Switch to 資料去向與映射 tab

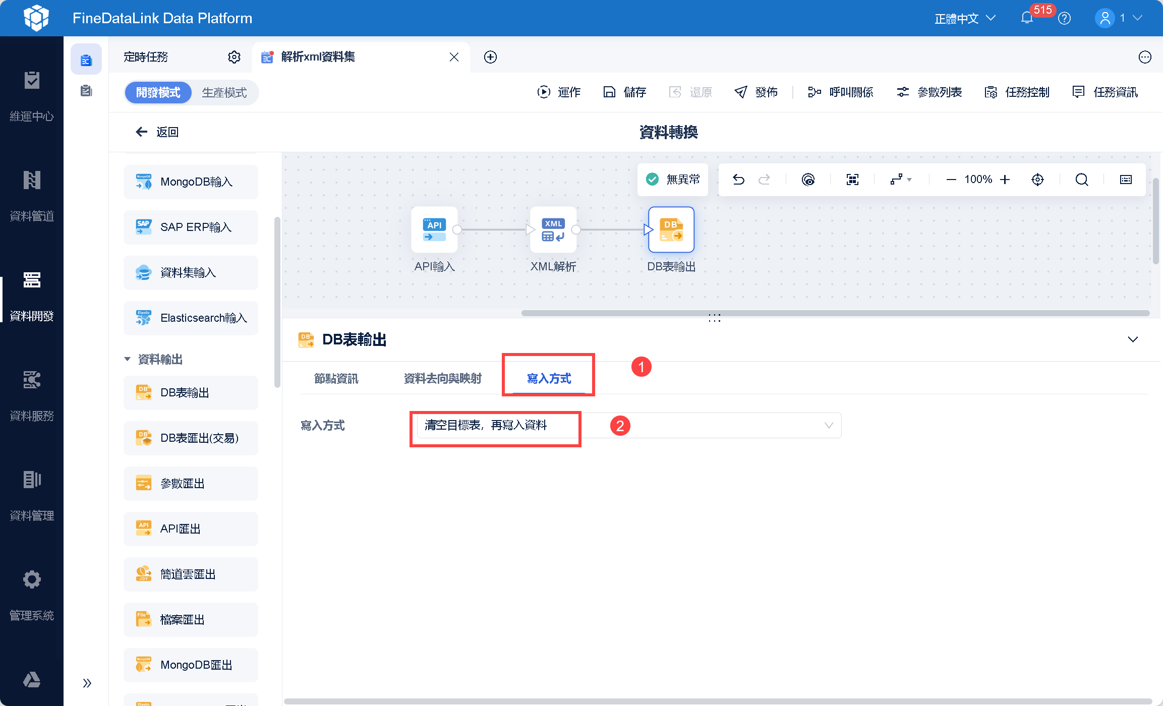coord(442,378)
